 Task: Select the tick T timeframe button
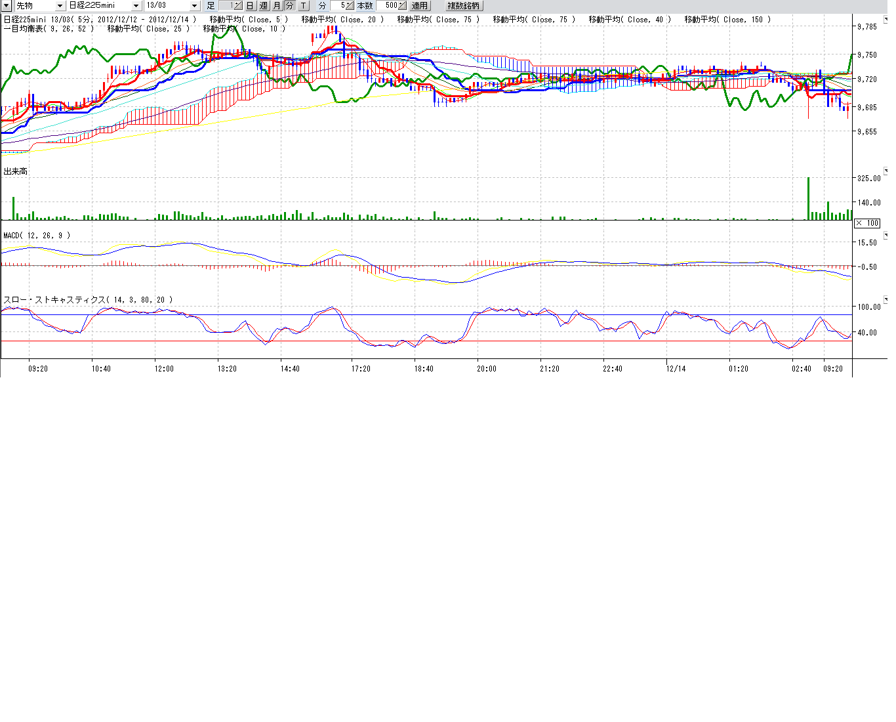pyautogui.click(x=304, y=6)
